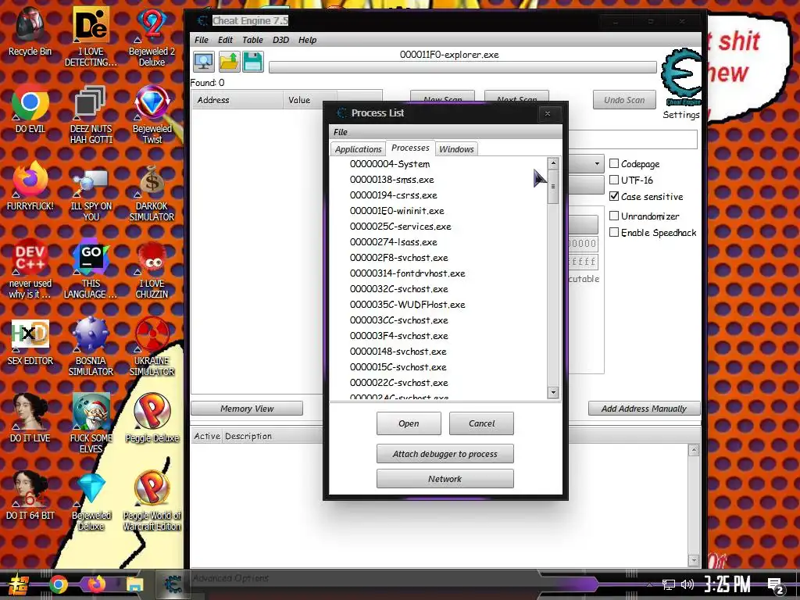Viewport: 800px width, 600px height.
Task: Click the process list scroll down arrow
Action: pyautogui.click(x=553, y=392)
